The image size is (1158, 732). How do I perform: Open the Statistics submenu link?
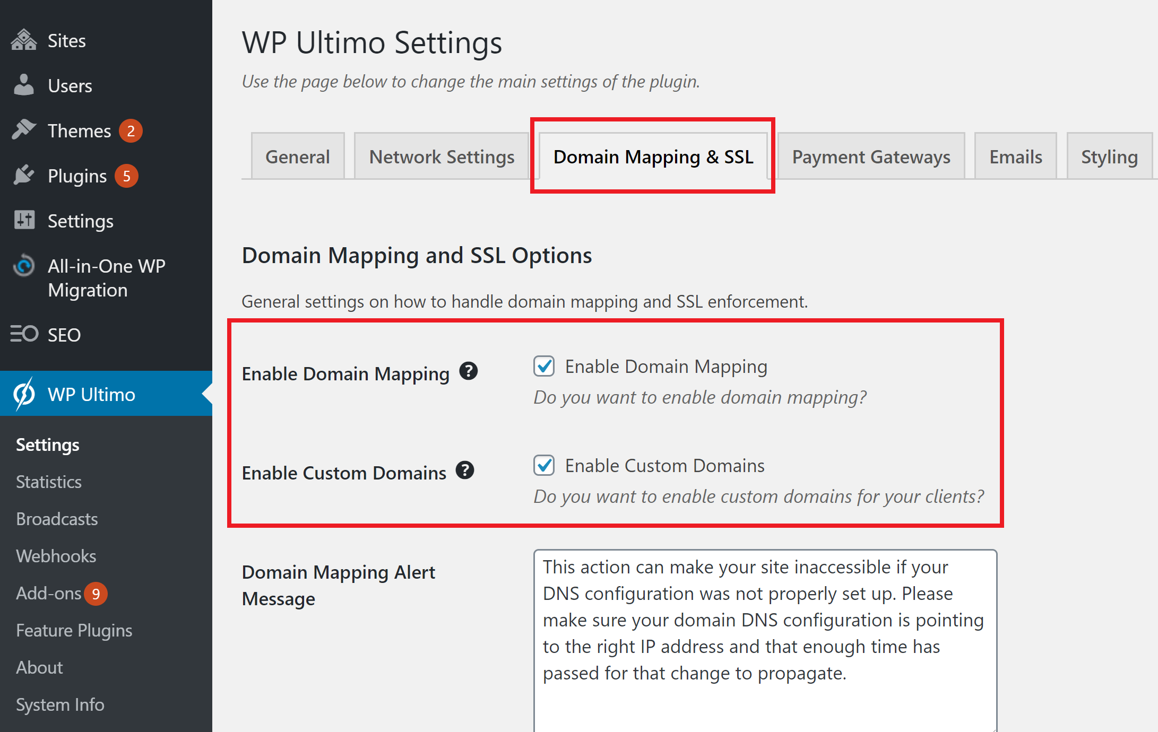pyautogui.click(x=48, y=482)
